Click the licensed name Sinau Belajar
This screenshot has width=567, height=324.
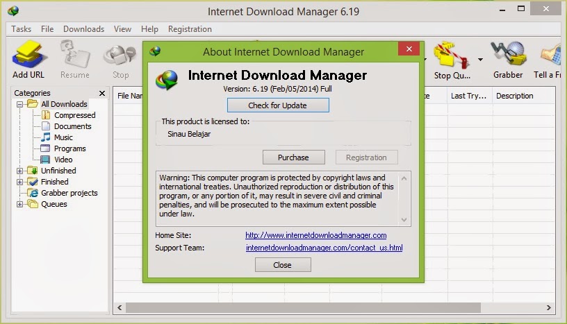pos(189,134)
